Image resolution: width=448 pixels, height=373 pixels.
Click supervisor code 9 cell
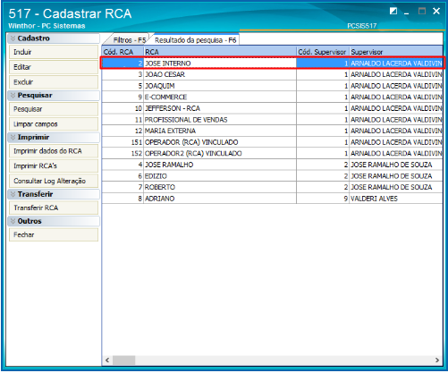tap(323, 199)
